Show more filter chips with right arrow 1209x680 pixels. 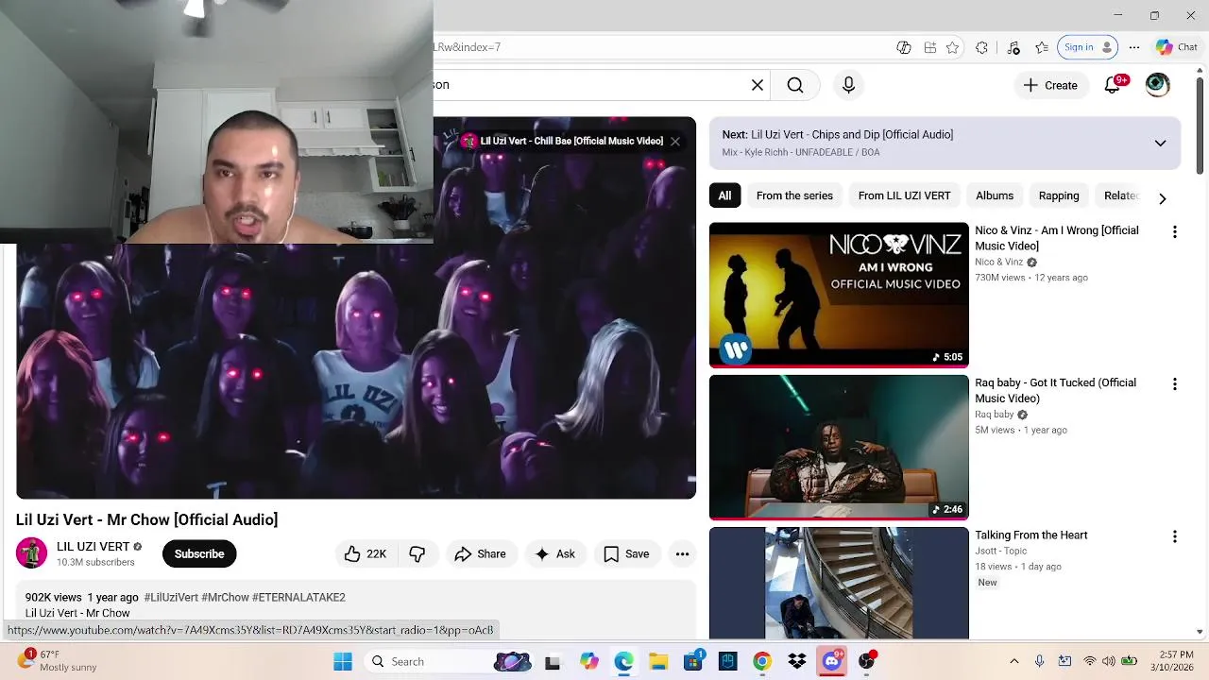click(1162, 198)
